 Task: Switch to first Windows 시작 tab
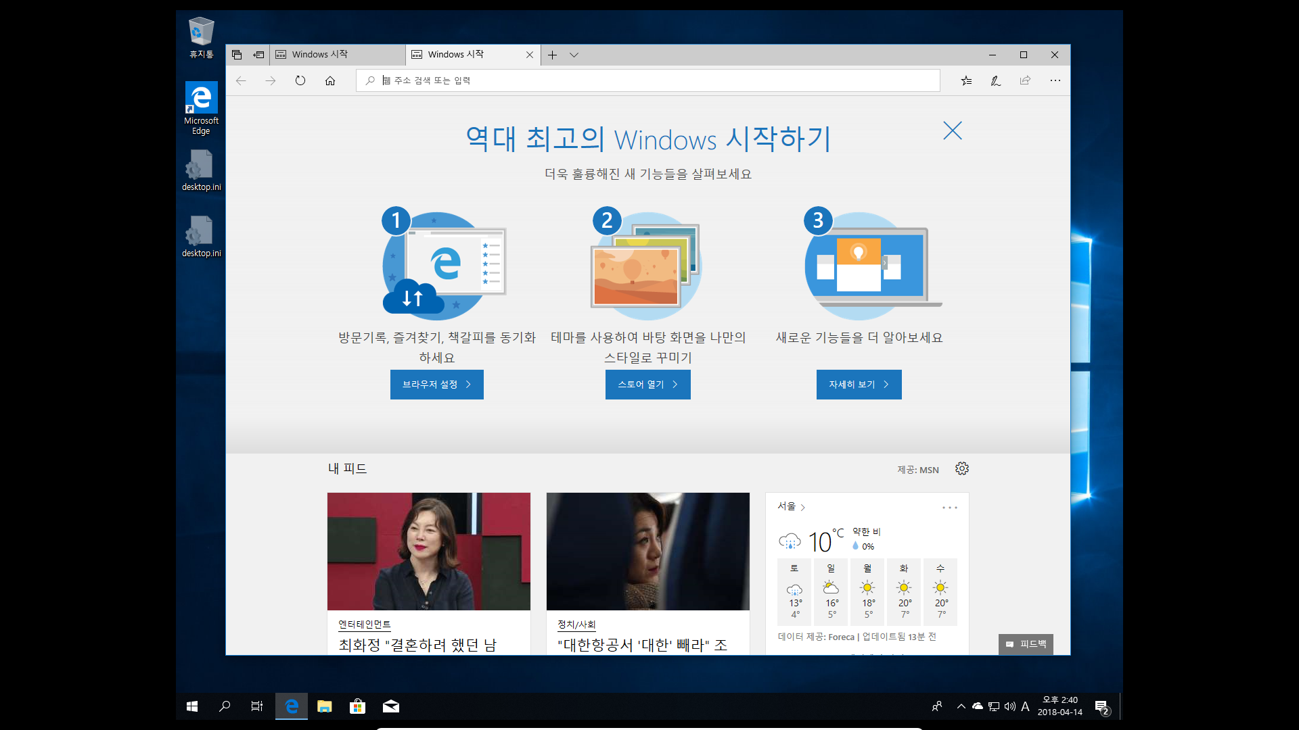pos(338,55)
